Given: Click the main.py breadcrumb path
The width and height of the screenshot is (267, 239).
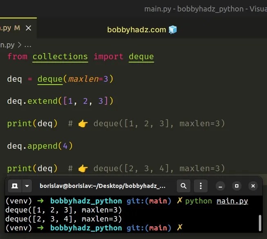Looking at the screenshot, I should [7, 45].
